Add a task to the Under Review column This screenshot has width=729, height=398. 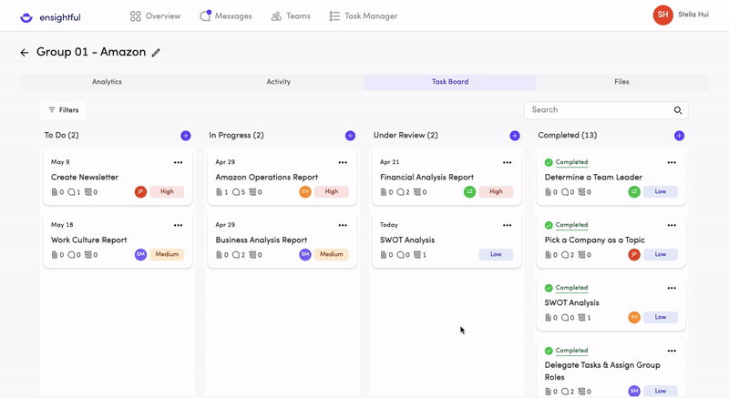click(515, 136)
